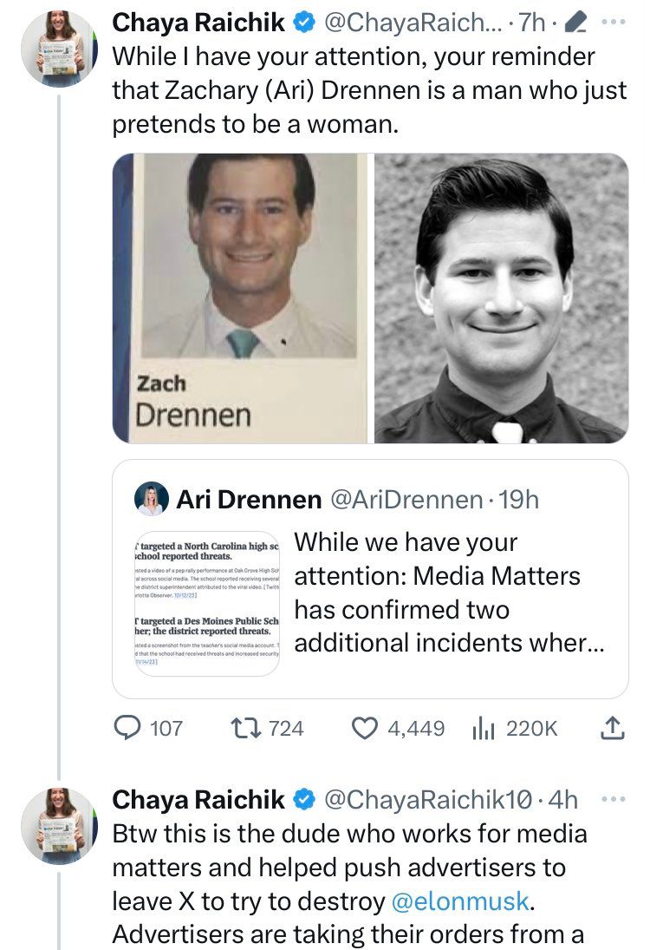Open the first tweet's three-dot menu
This screenshot has width=650, height=950.
(613, 22)
